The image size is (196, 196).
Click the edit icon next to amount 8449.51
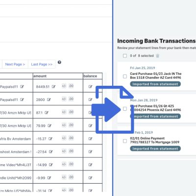click(53, 87)
